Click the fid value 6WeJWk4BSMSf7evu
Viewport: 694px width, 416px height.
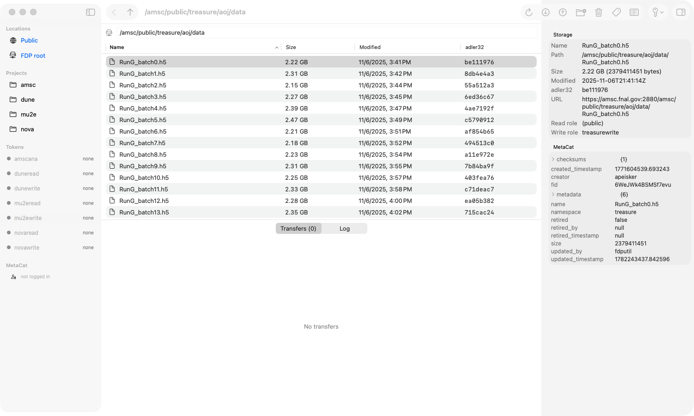point(643,185)
